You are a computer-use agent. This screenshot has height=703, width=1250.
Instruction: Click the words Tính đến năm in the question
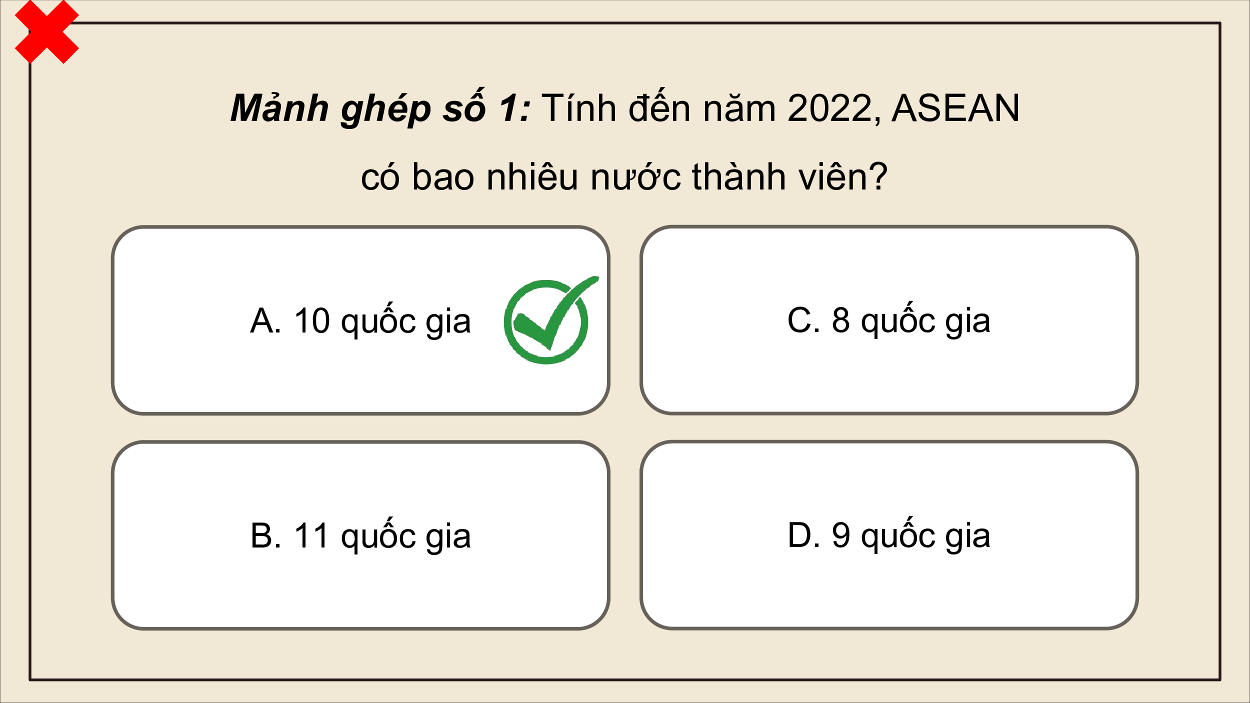point(658,107)
